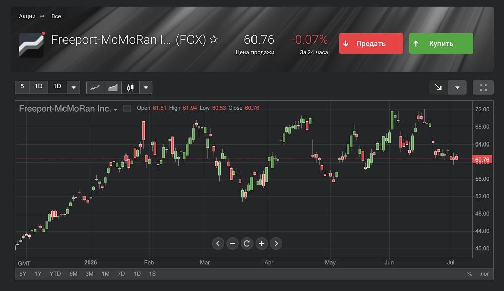Switch range to YTD
This screenshot has width=504, height=291.
[x=55, y=274]
